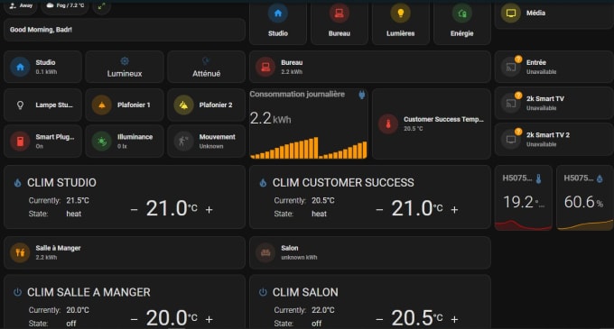Click the Bureau 2.2 kWh laptop icon
Screen dimensions: 614x329
[265, 67]
